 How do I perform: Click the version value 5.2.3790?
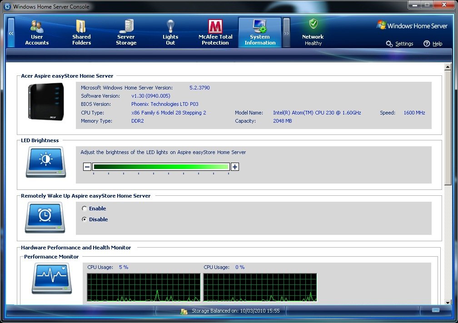coord(199,88)
